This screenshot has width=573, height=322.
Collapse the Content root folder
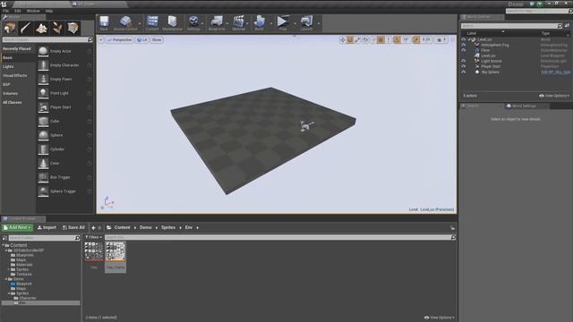[4, 245]
